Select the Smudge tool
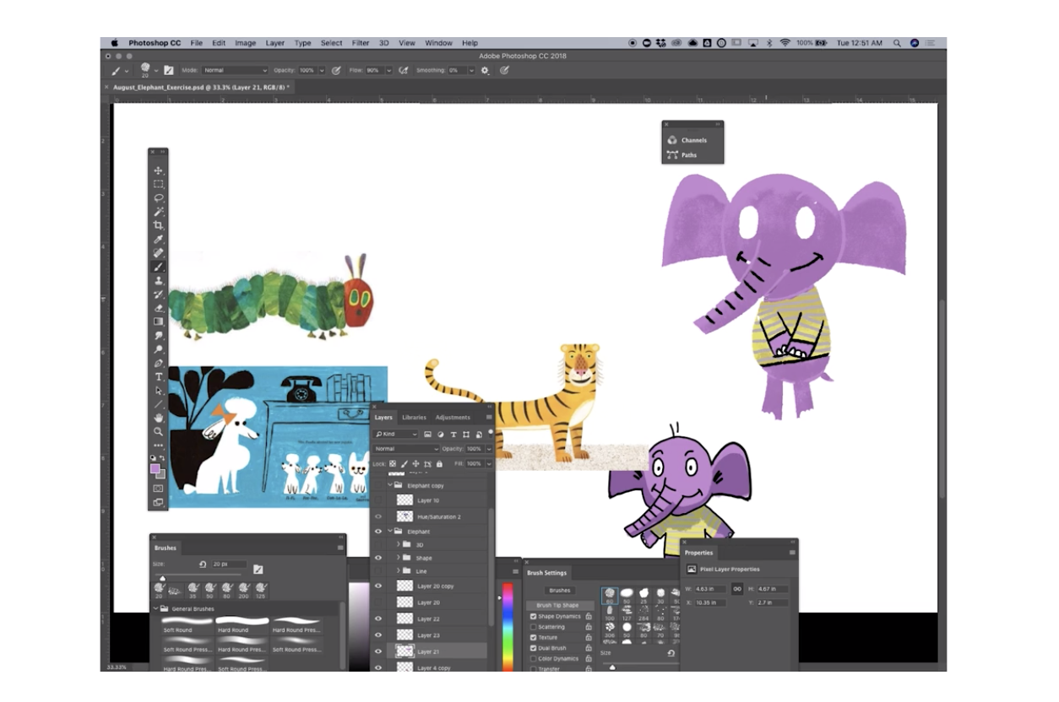The height and width of the screenshot is (702, 1059). pyautogui.click(x=158, y=336)
